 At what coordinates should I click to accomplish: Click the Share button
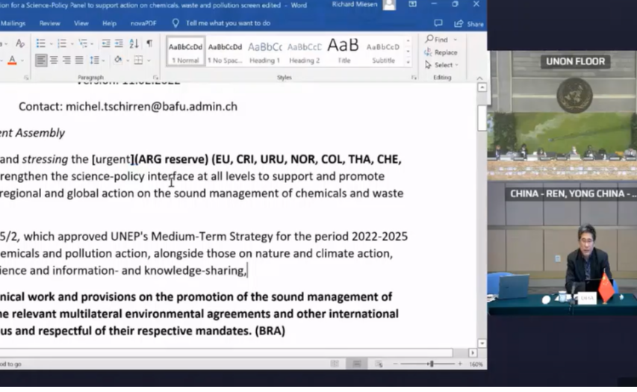click(470, 23)
